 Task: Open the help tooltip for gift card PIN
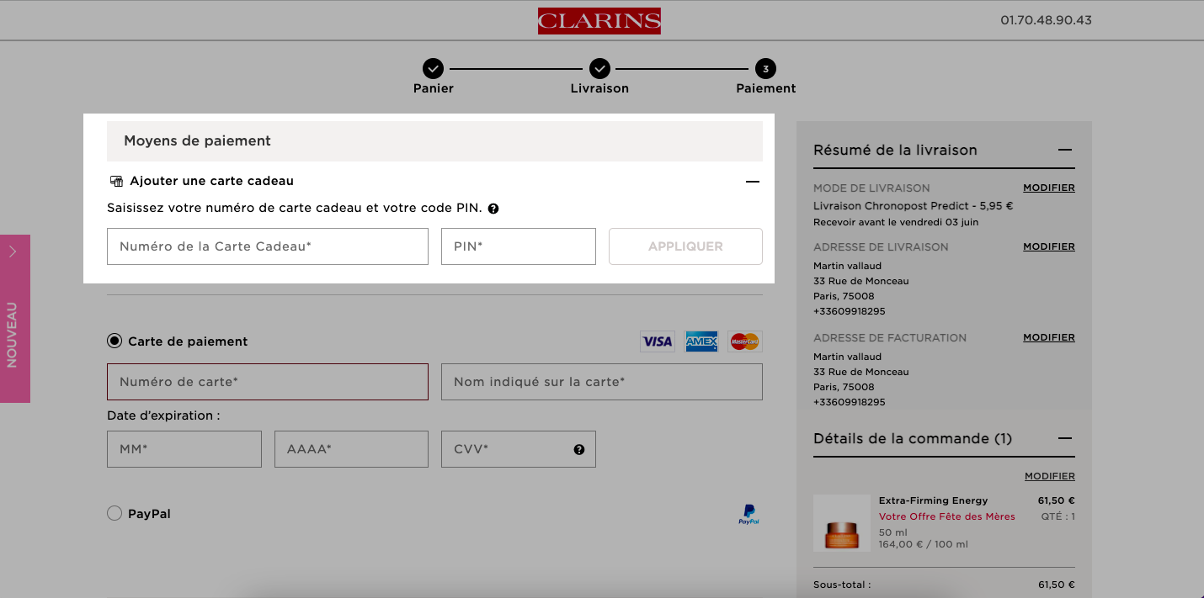[493, 209]
